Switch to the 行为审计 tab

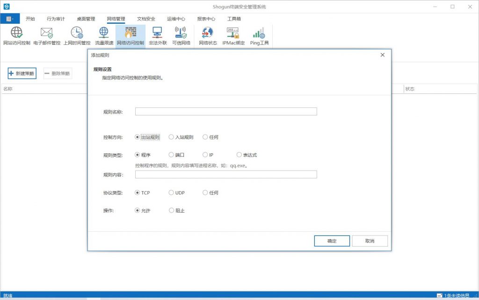tap(56, 19)
